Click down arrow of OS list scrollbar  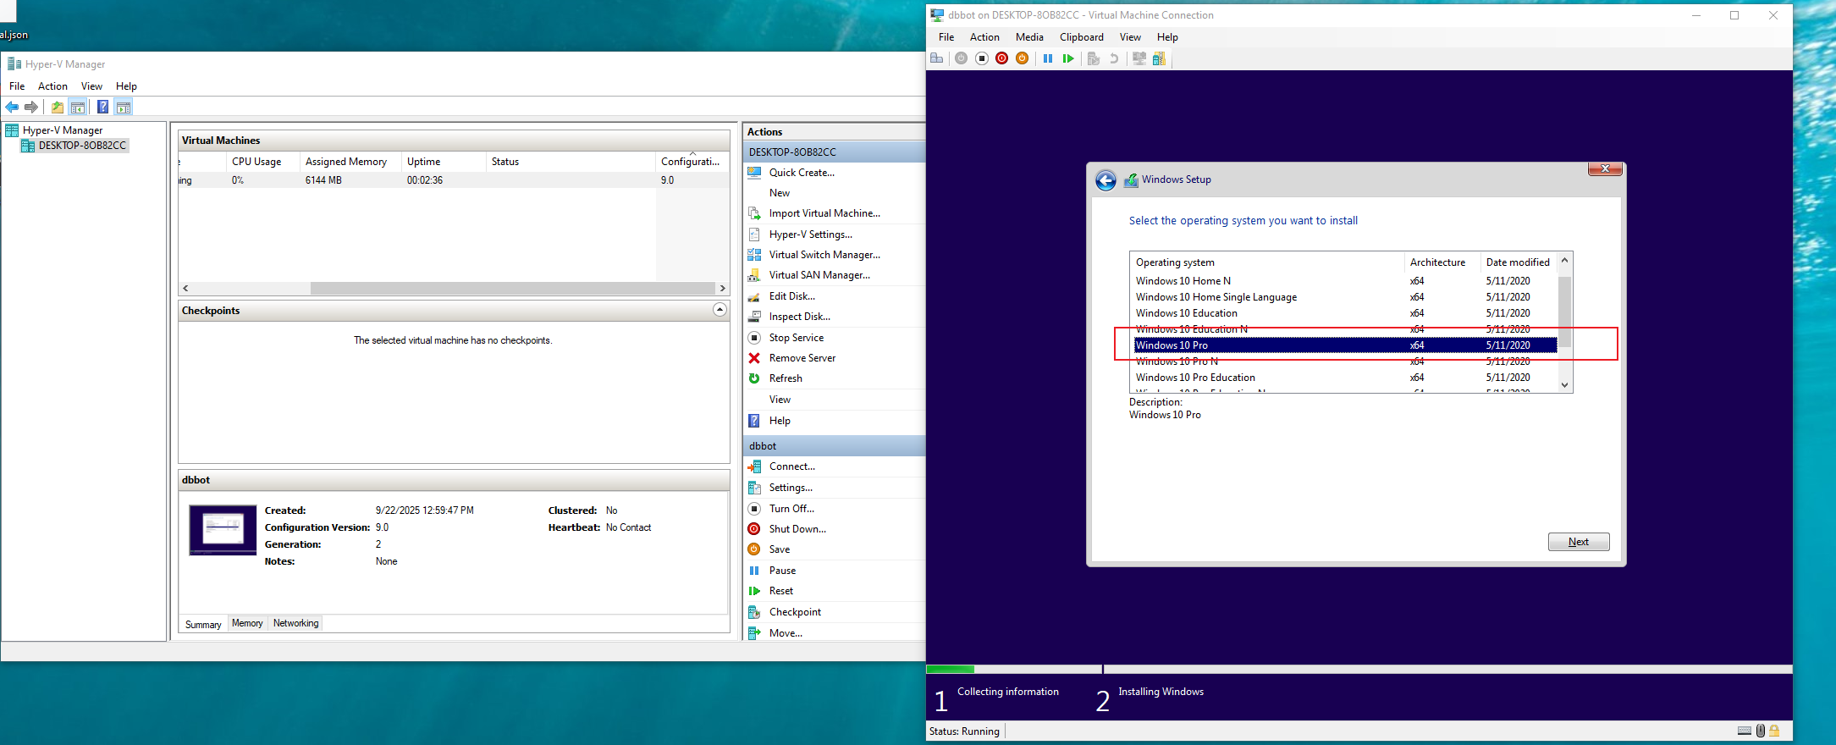click(x=1564, y=385)
